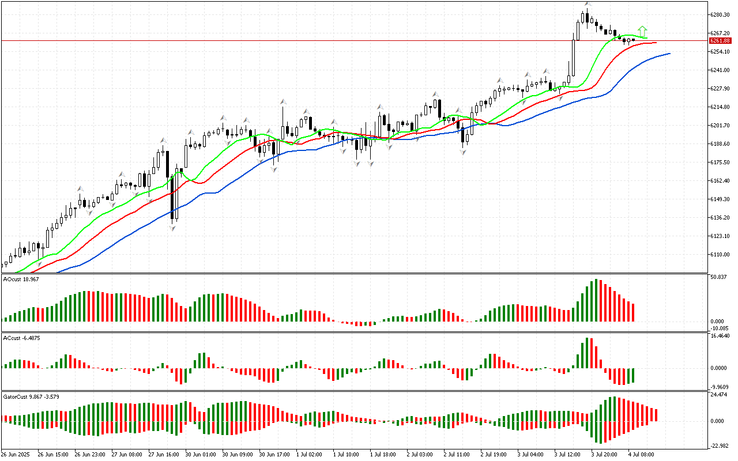Select the right end of the blue Alligator line
The image size is (738, 461).
click(669, 54)
